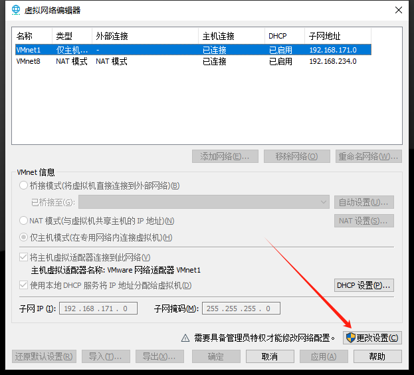Open 自动设置 for bridged network
The width and height of the screenshot is (414, 375).
pos(364,202)
